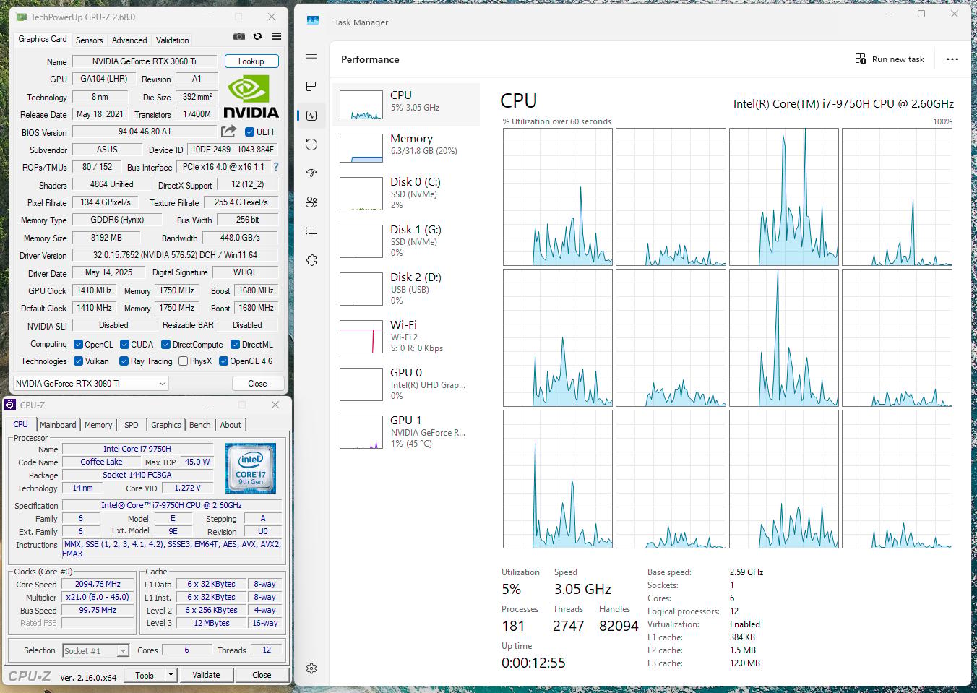Click the Close button in CPU-Z
Viewport: 977px width, 693px height.
coord(262,675)
